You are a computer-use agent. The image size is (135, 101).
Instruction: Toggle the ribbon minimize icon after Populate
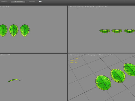(40, 2)
